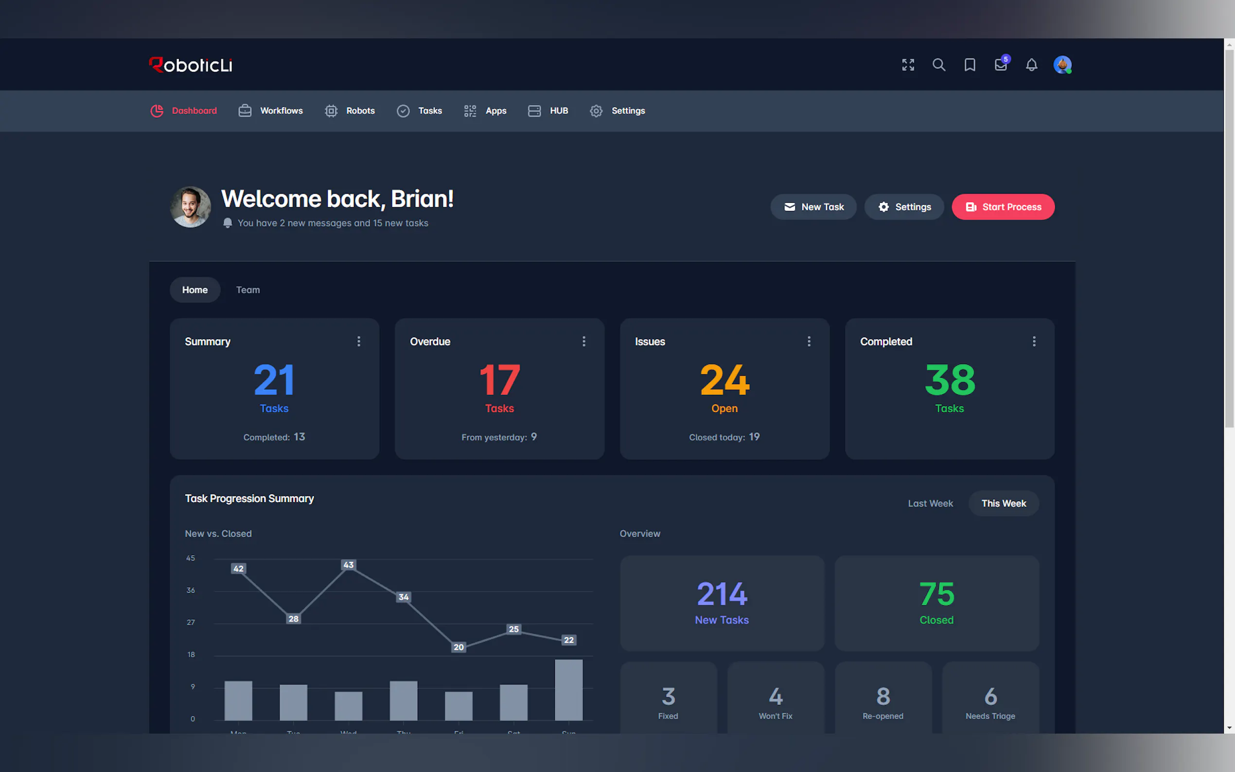Click the RoboticLi logo
Screen dimensions: 1235x772
[191, 65]
